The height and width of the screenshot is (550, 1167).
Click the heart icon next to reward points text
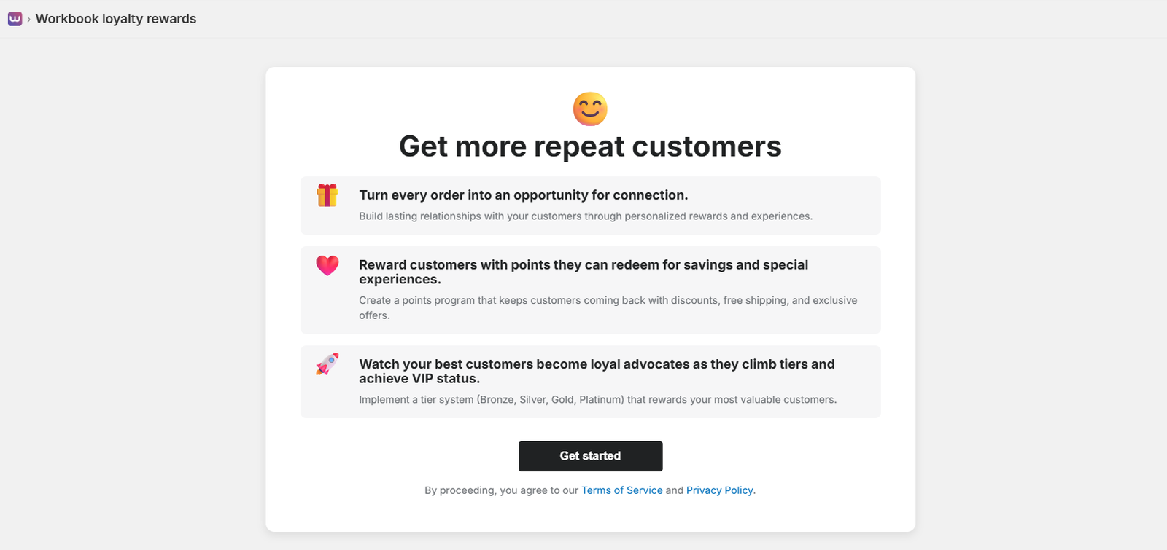coord(327,265)
